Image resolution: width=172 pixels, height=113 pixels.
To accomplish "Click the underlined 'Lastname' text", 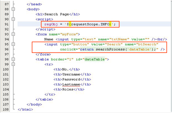I will [71, 85].
